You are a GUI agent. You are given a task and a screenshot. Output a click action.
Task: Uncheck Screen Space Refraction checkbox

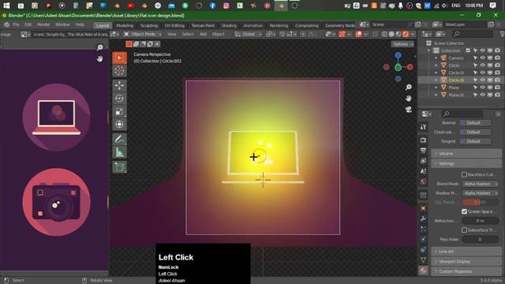click(464, 211)
